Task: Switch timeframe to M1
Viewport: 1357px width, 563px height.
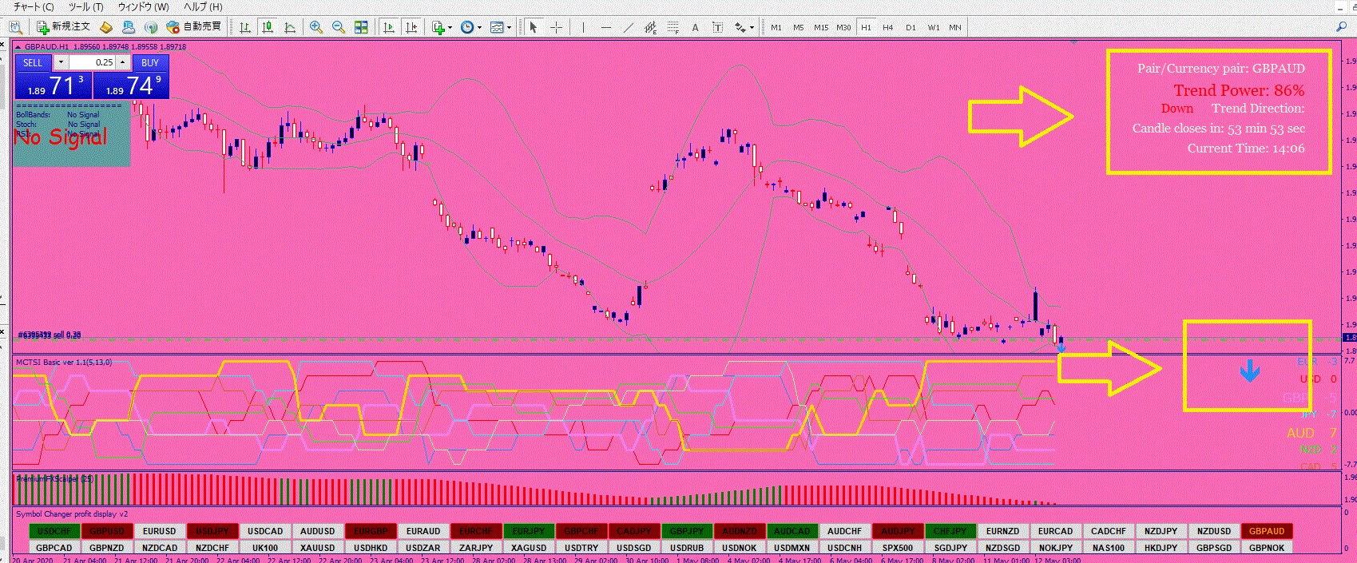Action: click(x=776, y=27)
